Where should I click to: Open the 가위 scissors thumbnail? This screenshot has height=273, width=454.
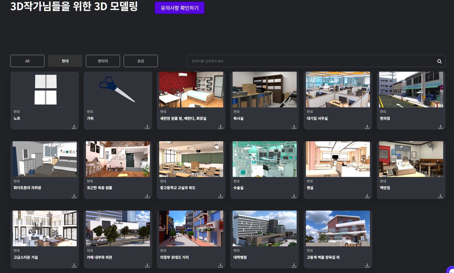coord(118,90)
